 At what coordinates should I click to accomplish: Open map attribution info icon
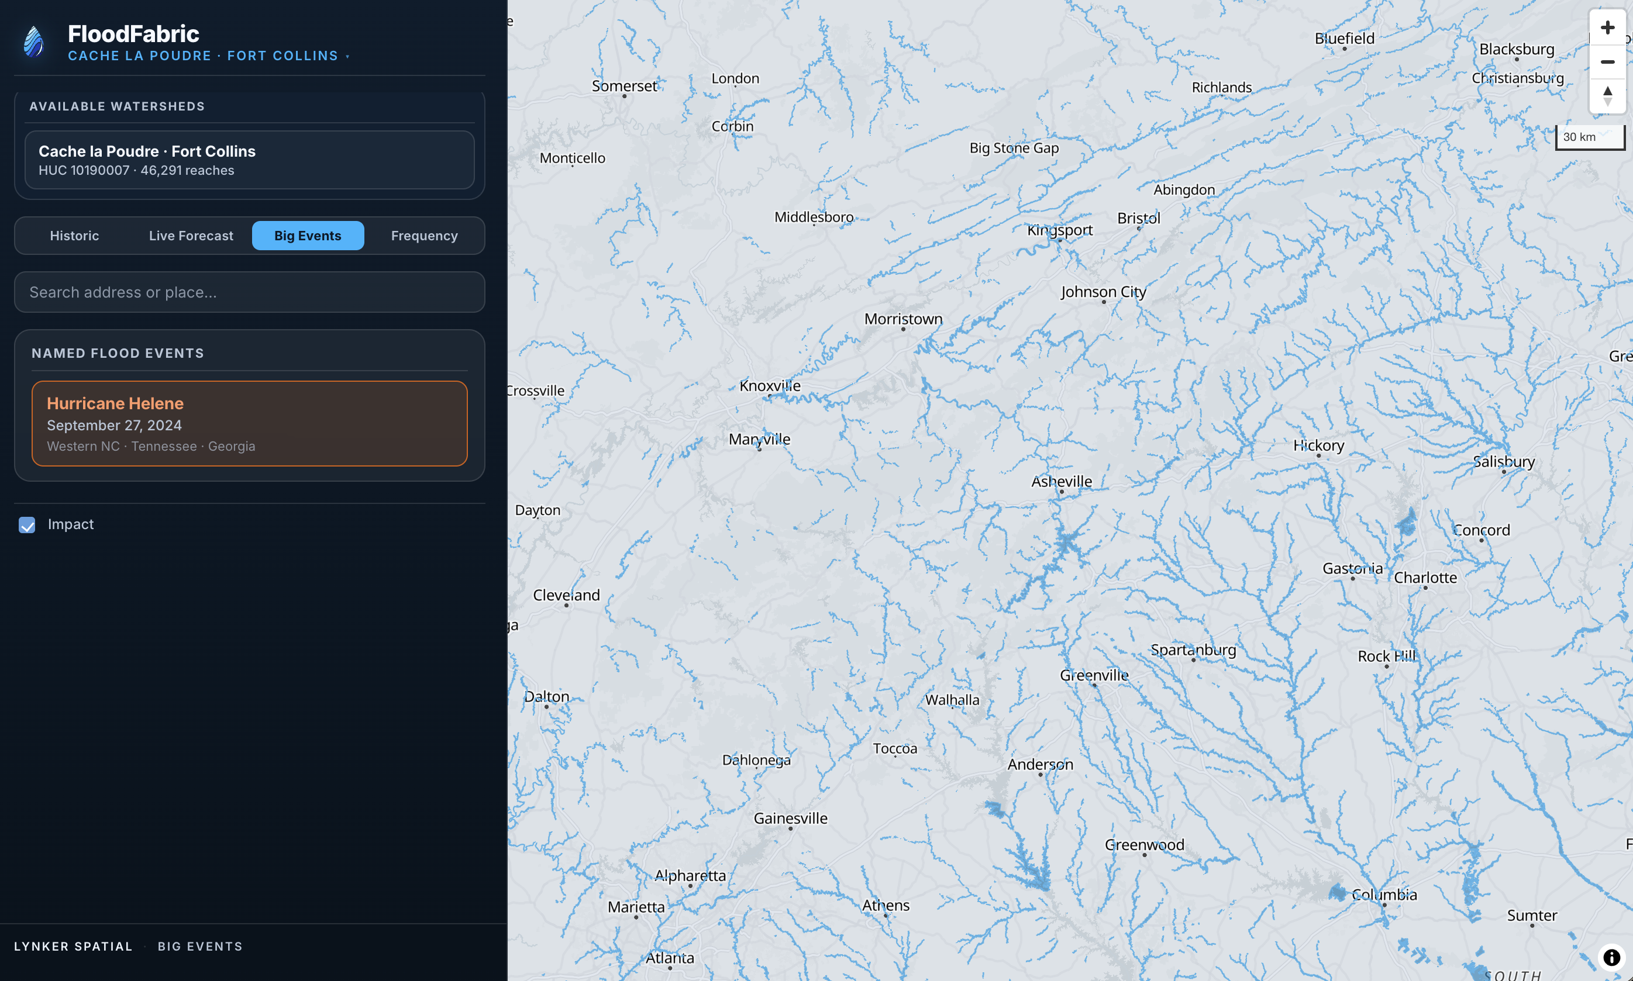click(1612, 956)
